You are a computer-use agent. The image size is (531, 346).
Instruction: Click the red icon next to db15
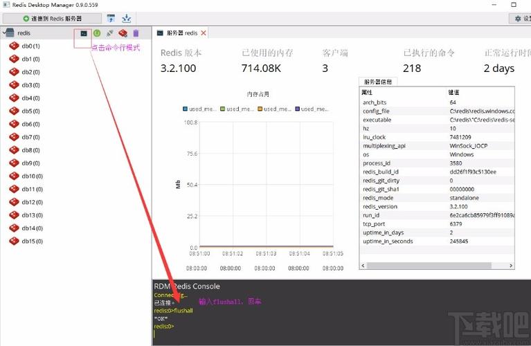point(14,241)
